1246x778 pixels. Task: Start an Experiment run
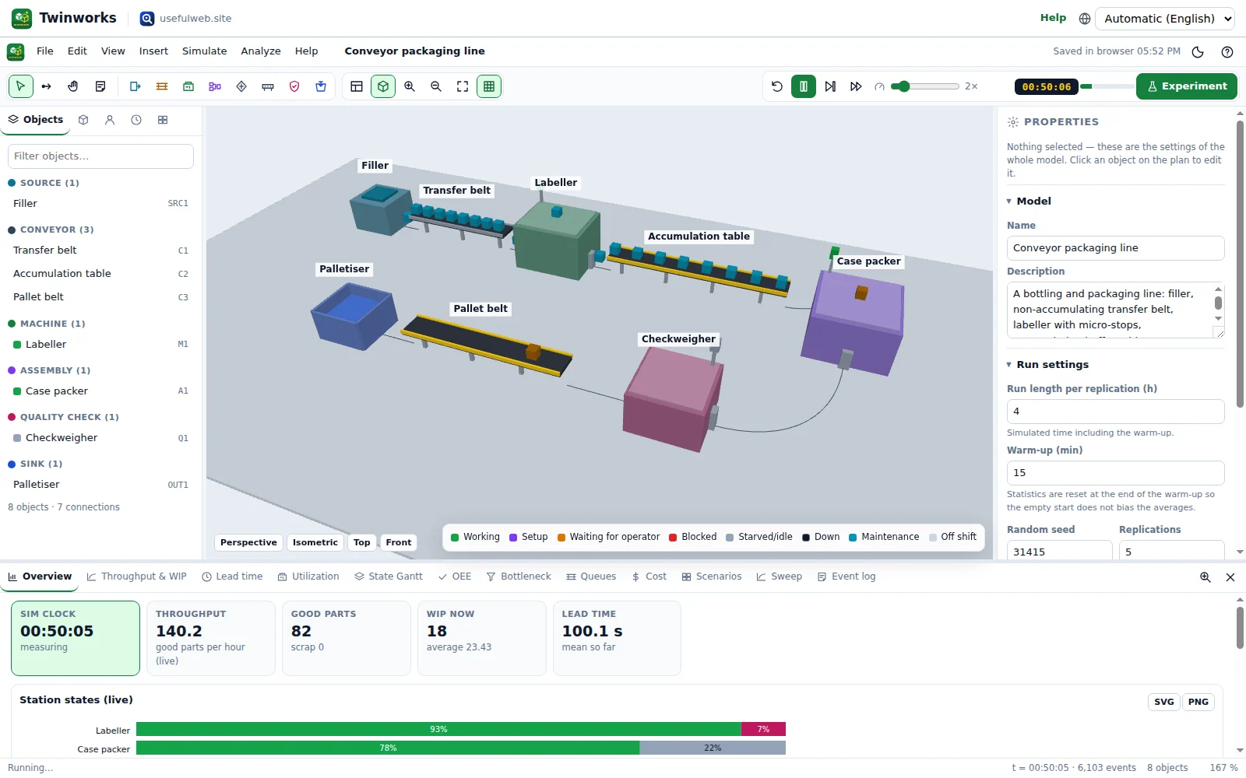(x=1187, y=86)
